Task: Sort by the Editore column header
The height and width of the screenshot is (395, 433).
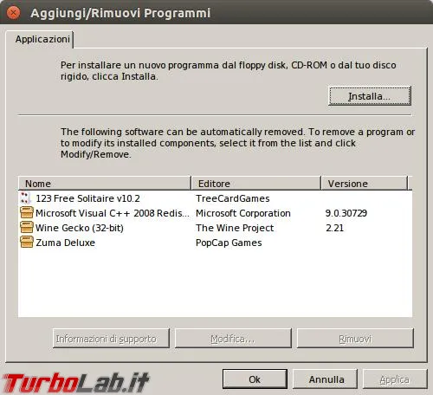Action: tap(256, 184)
